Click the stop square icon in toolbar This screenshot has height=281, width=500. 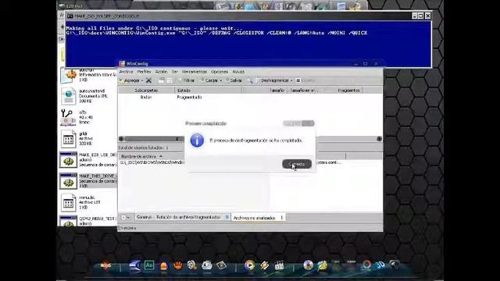pos(298,80)
